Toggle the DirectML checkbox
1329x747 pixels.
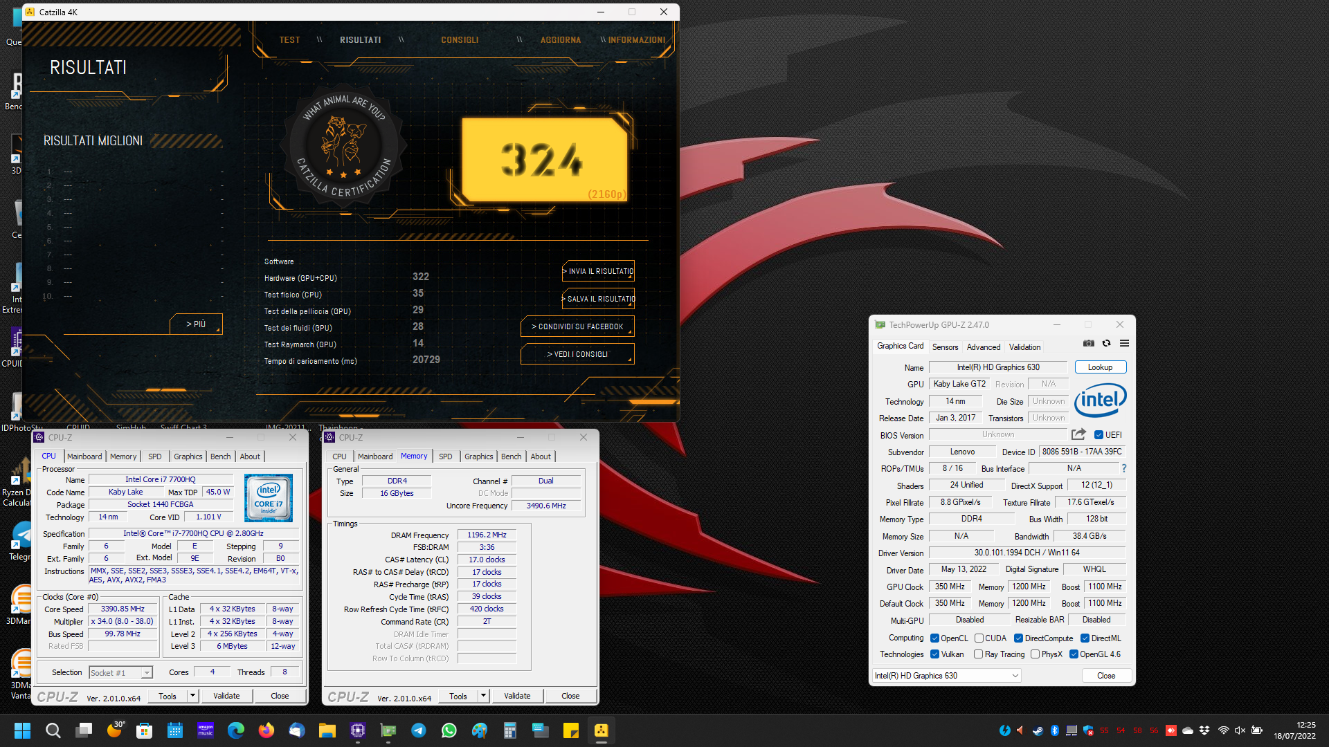(x=1085, y=638)
